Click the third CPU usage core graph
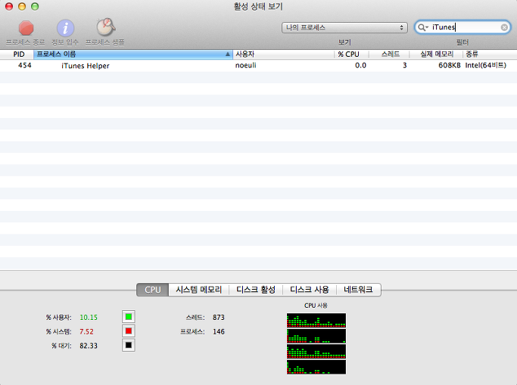 (x=316, y=352)
